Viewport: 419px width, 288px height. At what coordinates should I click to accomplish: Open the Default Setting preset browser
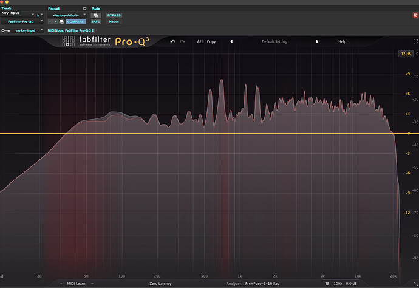tap(274, 41)
